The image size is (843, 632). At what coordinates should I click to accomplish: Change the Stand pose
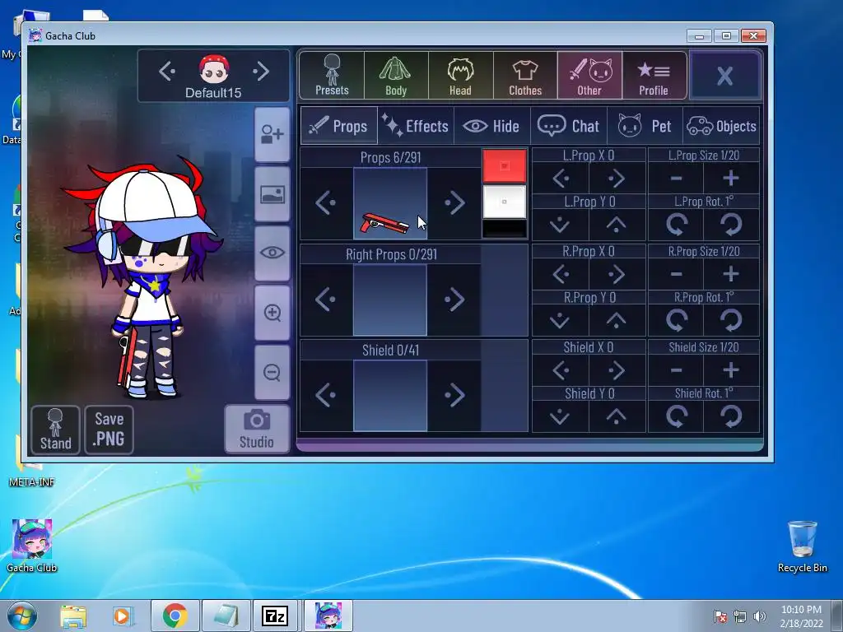(55, 430)
